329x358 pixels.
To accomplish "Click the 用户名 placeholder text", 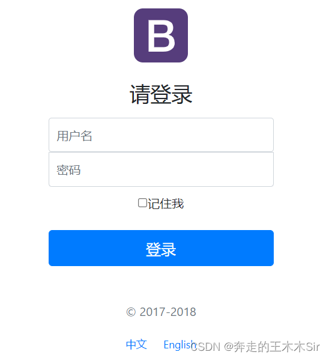I will point(74,136).
